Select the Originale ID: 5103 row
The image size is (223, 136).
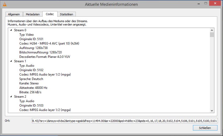tap(31, 106)
